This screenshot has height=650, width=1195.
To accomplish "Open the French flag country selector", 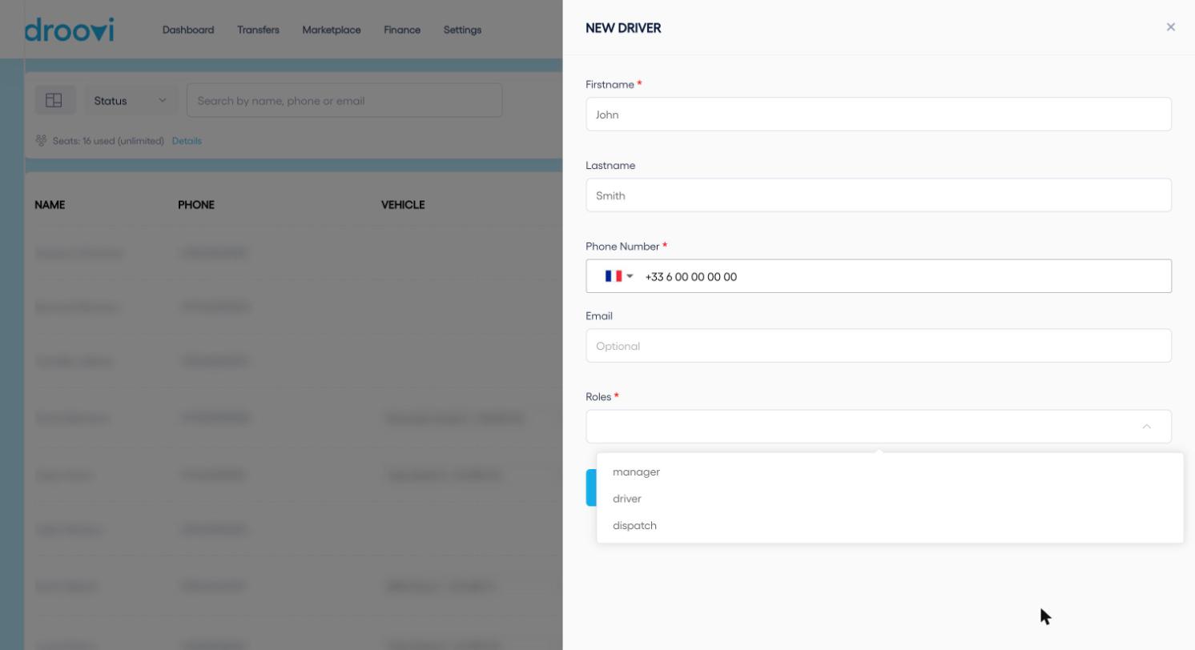I will click(618, 276).
